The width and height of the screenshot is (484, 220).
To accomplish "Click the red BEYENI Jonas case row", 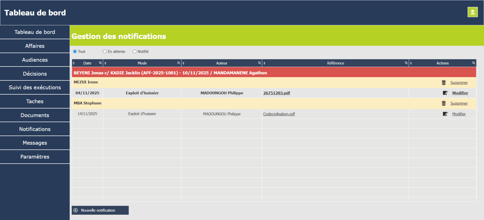I will pyautogui.click(x=170, y=73).
